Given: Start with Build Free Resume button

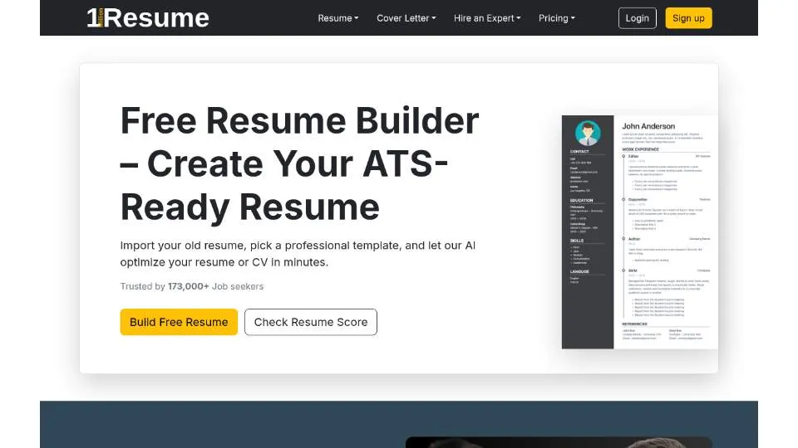Looking at the screenshot, I should pyautogui.click(x=179, y=322).
